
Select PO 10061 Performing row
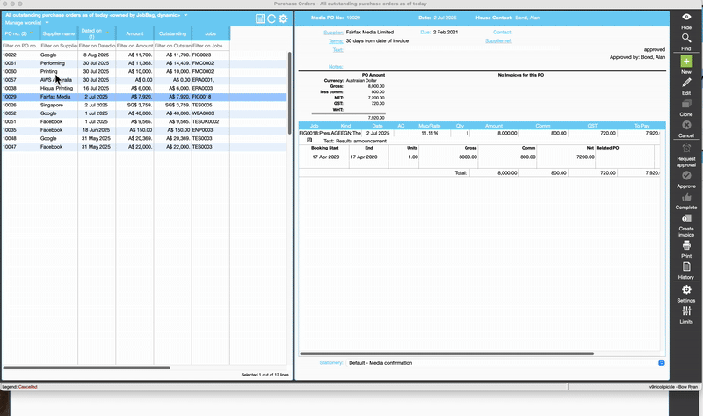144,63
